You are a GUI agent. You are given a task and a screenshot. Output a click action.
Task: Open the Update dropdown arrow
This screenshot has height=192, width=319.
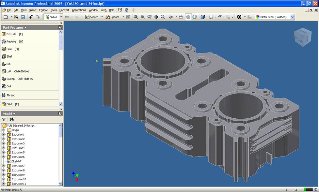tap(123, 17)
